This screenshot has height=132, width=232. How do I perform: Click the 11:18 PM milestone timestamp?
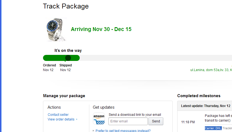pos(188,122)
